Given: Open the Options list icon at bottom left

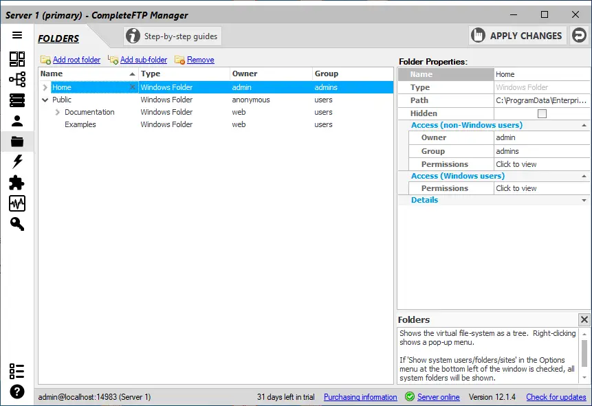Looking at the screenshot, I should [17, 371].
